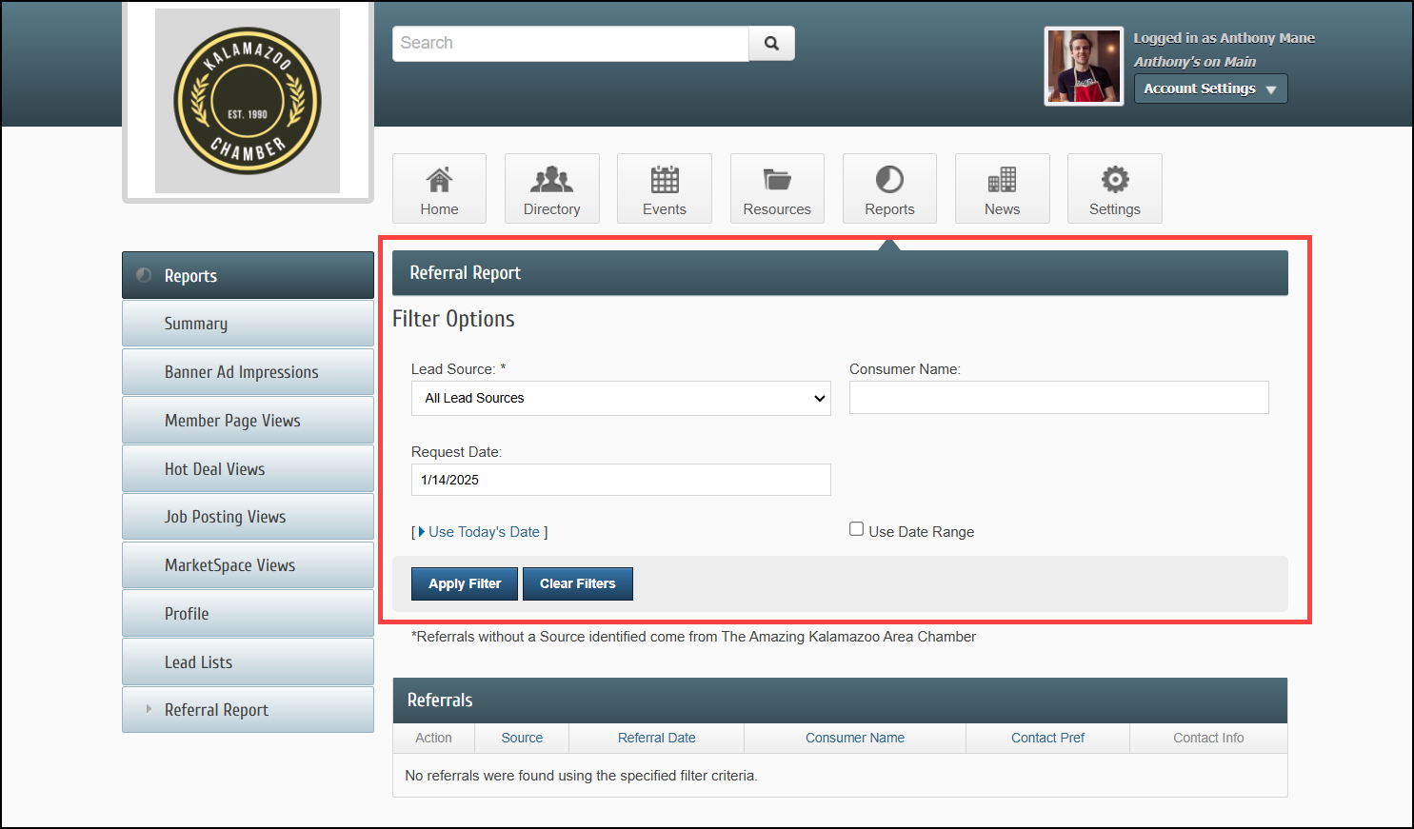Screen dimensions: 1414x829
Task: Click into the Consumer Name field
Action: (x=1058, y=398)
